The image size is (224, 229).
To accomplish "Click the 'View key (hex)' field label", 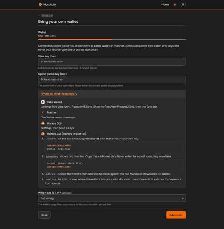I will tap(47, 56).
